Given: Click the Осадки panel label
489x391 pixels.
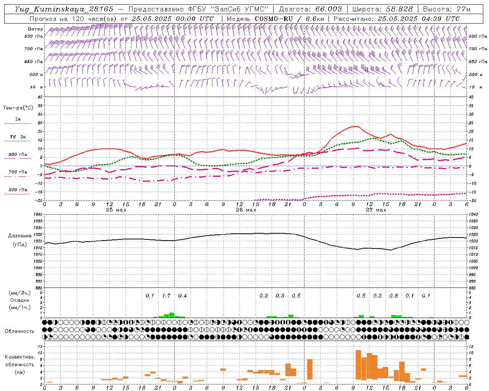Looking at the screenshot, I should (x=19, y=300).
